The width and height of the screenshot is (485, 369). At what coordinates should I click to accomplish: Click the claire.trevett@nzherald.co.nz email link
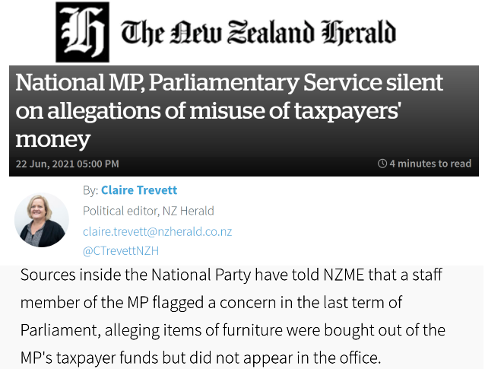[x=157, y=231]
